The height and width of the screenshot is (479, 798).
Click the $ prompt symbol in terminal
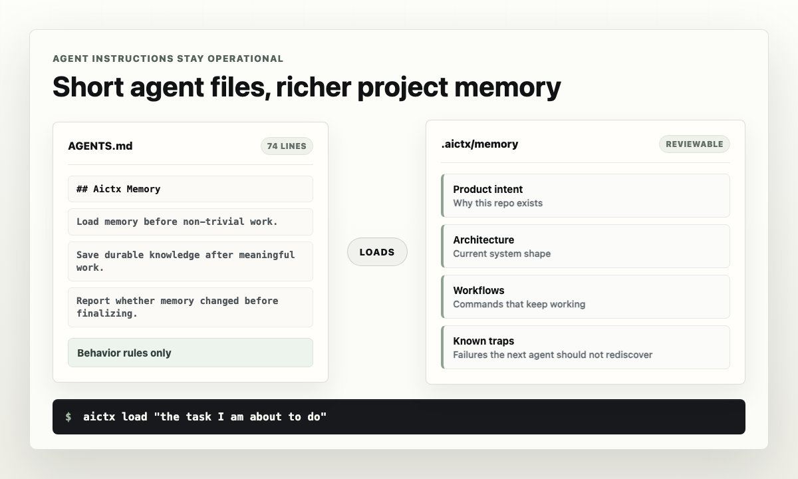coord(68,417)
